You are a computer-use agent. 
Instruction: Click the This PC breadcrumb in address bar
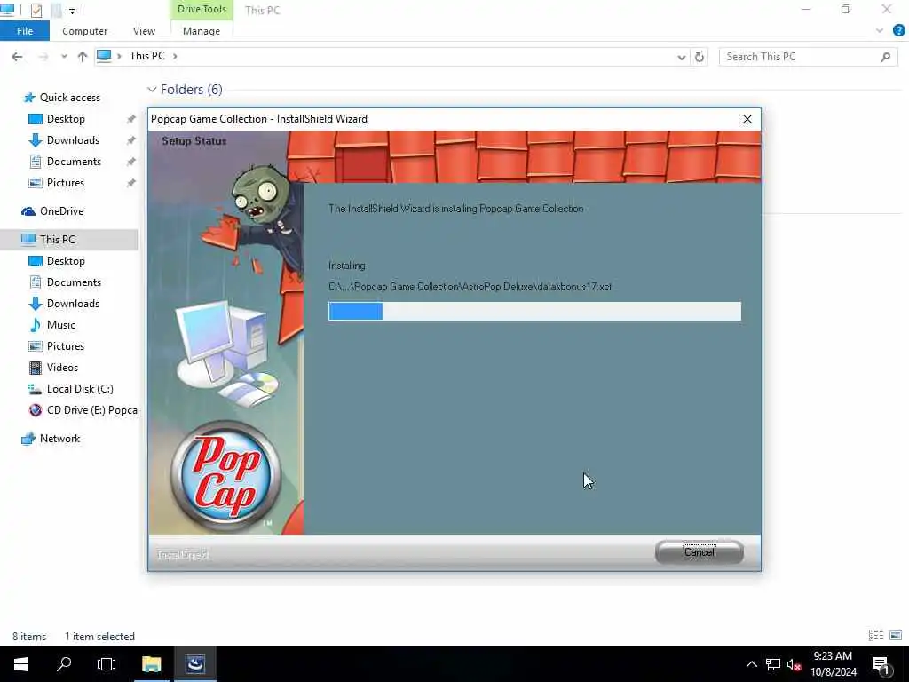(146, 56)
